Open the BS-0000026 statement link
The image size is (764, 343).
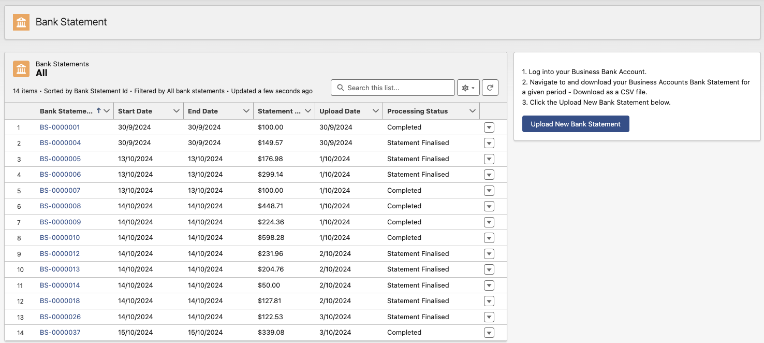[60, 317]
